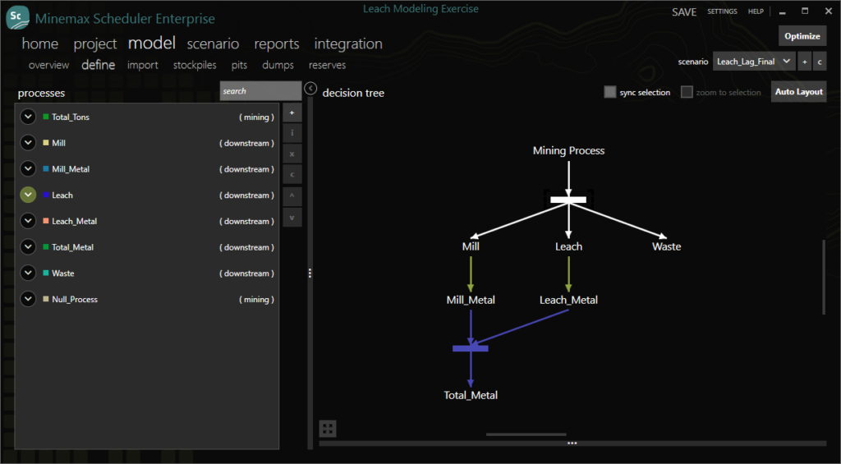The height and width of the screenshot is (464, 841).
Task: Enable sync selection checkbox
Action: click(x=610, y=92)
